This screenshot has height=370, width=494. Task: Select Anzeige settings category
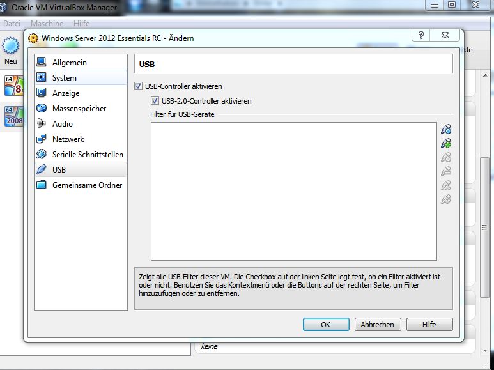click(66, 93)
